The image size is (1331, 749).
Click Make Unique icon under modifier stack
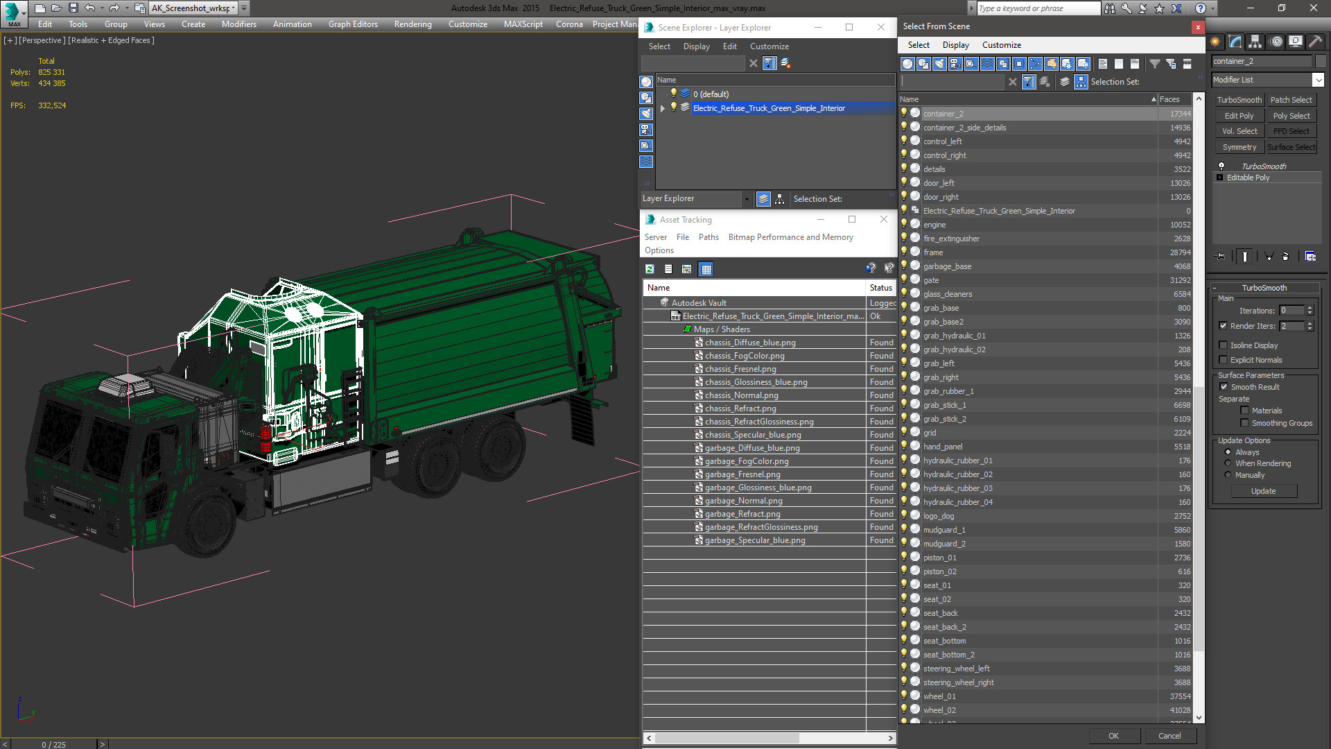click(x=1269, y=256)
